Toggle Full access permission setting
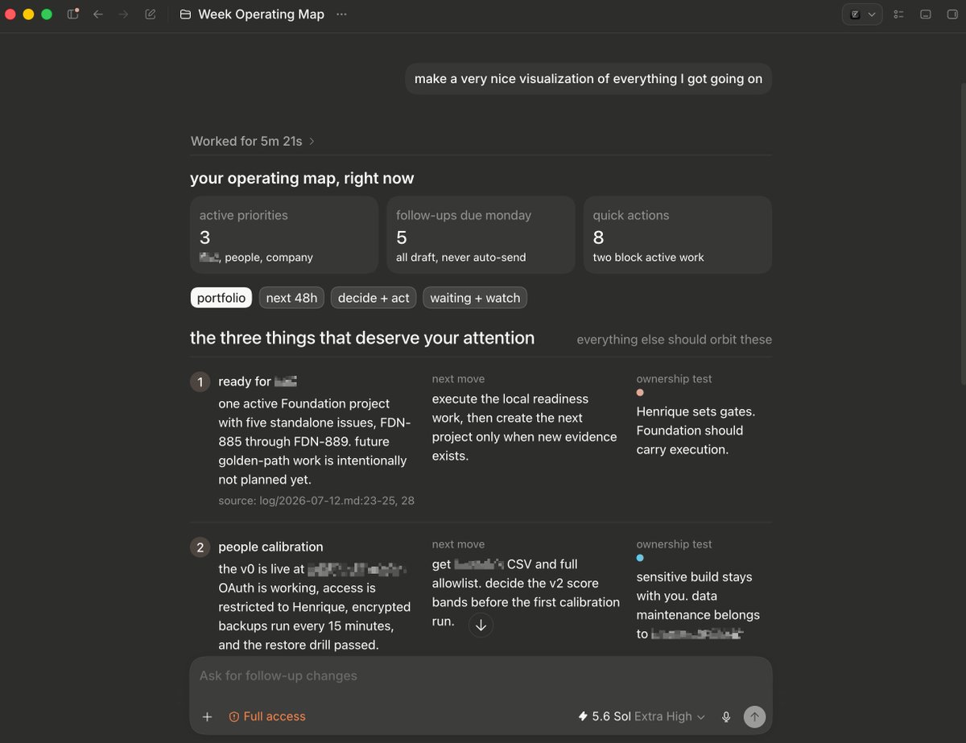The image size is (966, 743). pyautogui.click(x=267, y=716)
